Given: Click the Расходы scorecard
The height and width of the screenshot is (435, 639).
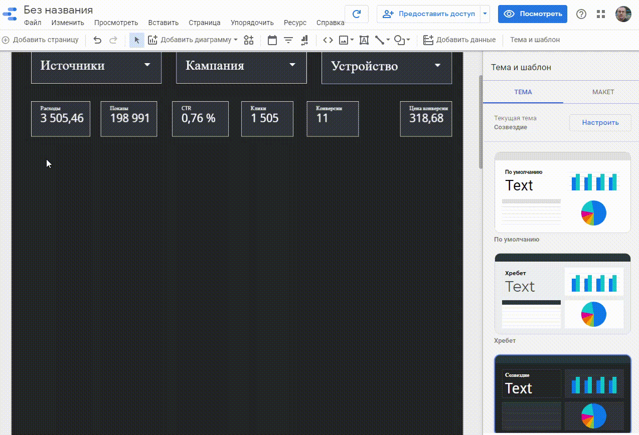Looking at the screenshot, I should 61,119.
